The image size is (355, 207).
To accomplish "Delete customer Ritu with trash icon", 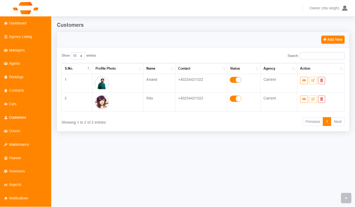I will pyautogui.click(x=321, y=99).
